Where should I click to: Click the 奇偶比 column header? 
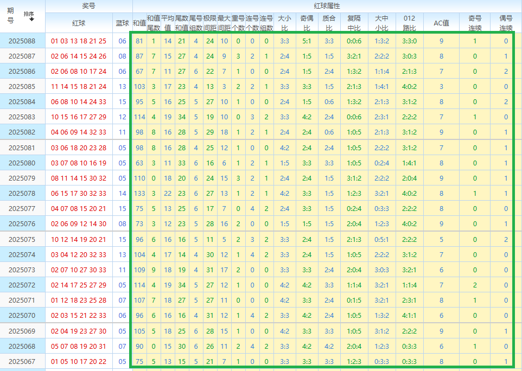click(x=307, y=23)
